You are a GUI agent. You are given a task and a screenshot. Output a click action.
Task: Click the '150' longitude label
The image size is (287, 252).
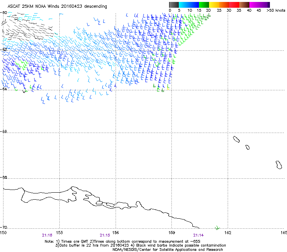click(3, 233)
